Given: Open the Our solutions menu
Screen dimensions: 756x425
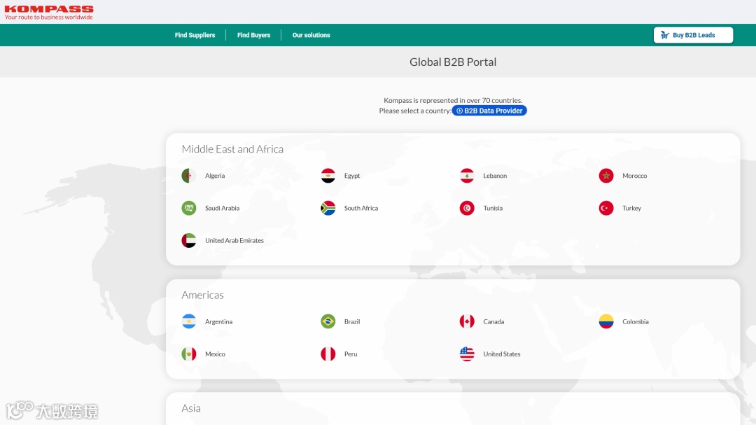Looking at the screenshot, I should (311, 35).
